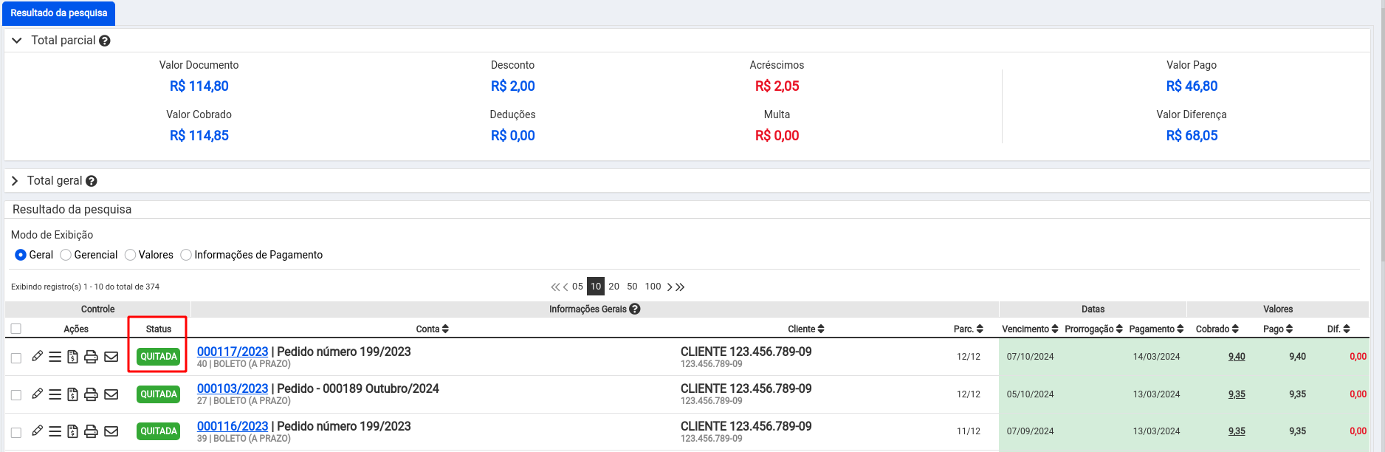The width and height of the screenshot is (1385, 452).
Task: Open the Resultado da pesquisa tab
Action: 59,13
